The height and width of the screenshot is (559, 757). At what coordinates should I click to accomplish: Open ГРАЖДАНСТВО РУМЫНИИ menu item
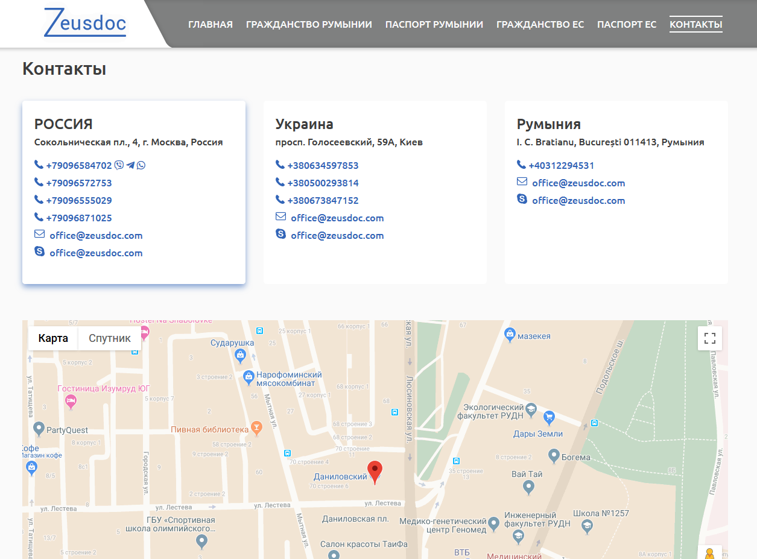tap(309, 25)
